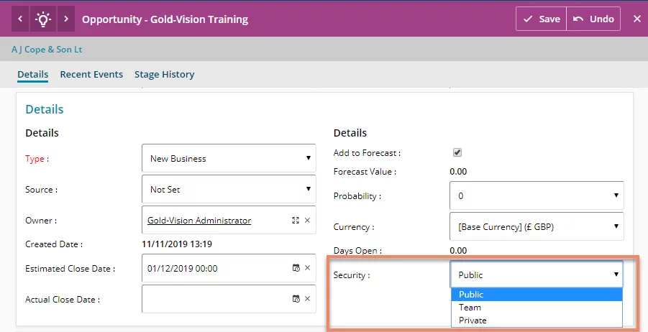Viewport: 648px width, 332px height.
Task: Open the Source dropdown
Action: click(229, 189)
